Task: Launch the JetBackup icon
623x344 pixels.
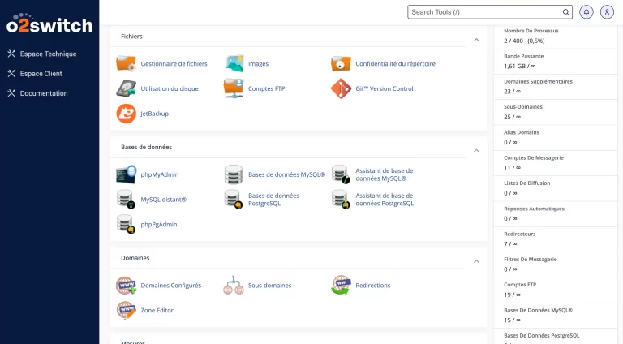Action: click(x=126, y=114)
